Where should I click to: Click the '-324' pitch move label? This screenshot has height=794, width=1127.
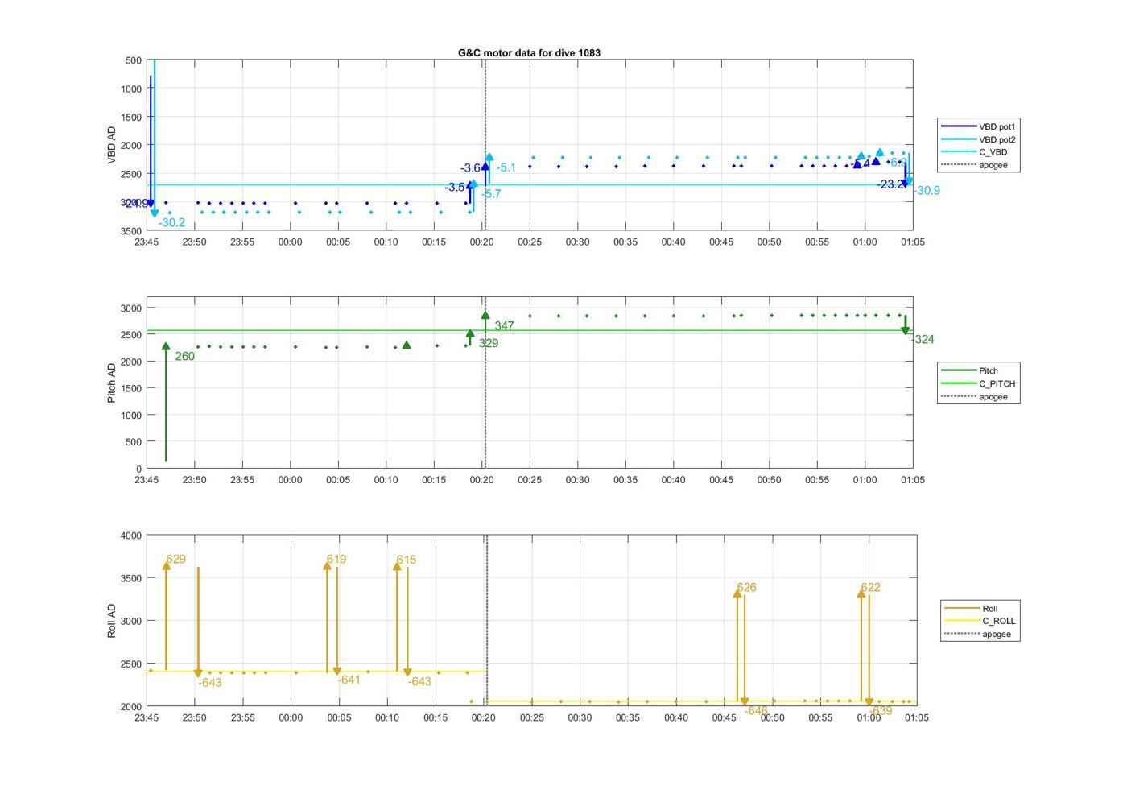coord(923,340)
